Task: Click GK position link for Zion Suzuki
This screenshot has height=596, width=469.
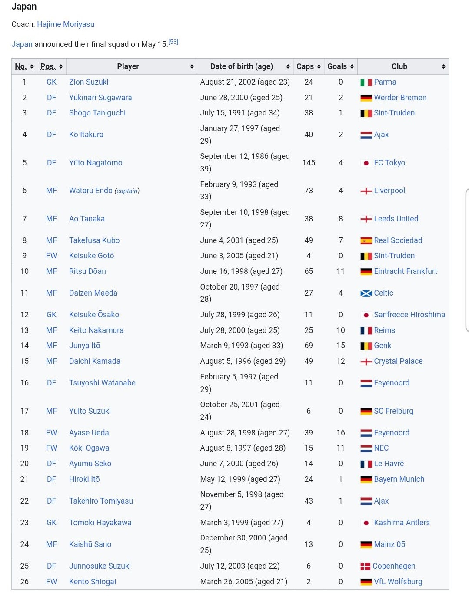Action: pos(52,82)
